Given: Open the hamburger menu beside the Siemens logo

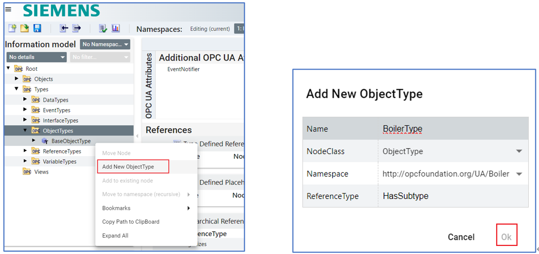Looking at the screenshot, I should click(x=8, y=9).
